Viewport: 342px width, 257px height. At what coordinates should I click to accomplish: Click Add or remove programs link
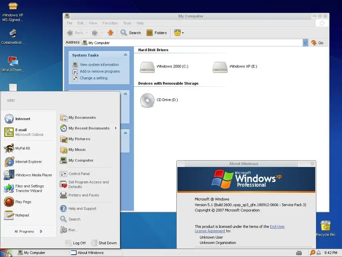(x=100, y=71)
